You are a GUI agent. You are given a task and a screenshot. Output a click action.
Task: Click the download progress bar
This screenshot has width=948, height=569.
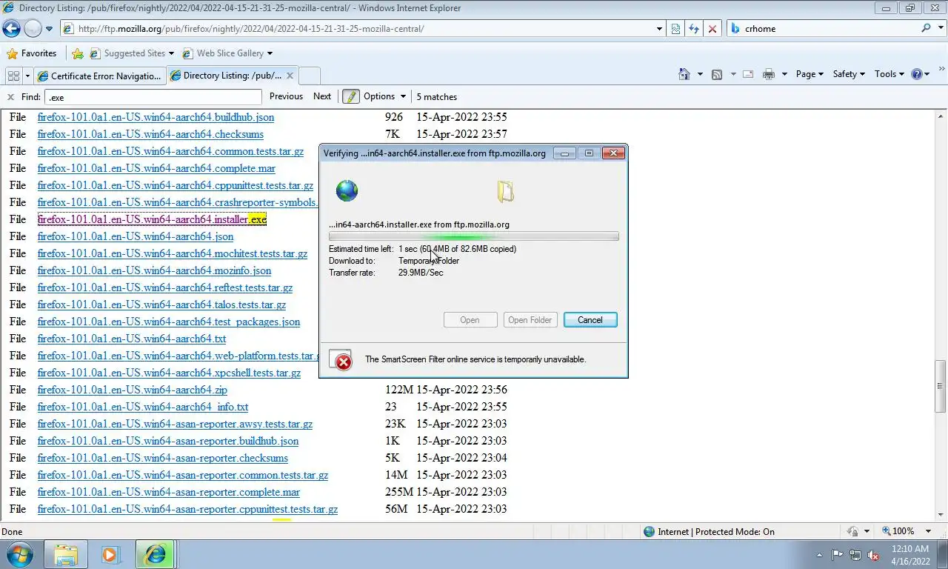474,237
